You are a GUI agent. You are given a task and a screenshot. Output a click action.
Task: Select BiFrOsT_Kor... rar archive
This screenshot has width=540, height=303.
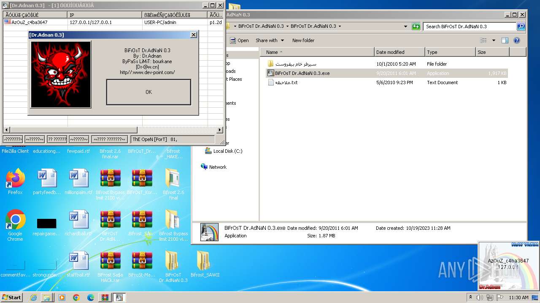coord(142,182)
